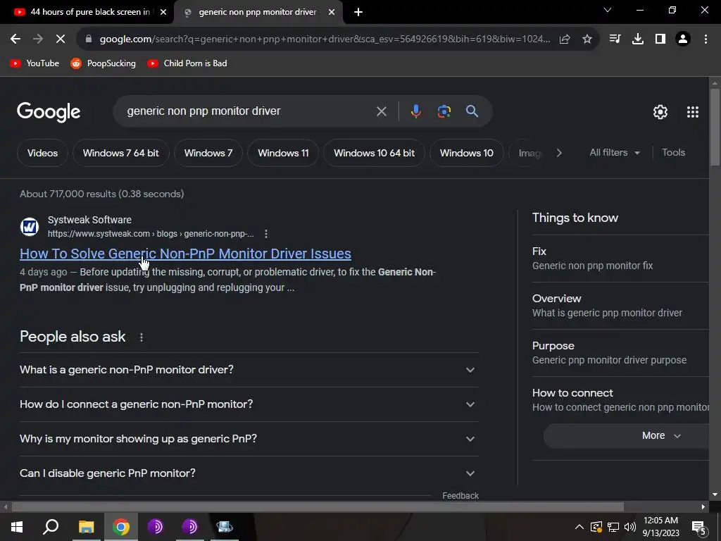
Task: Open the PoopSucking Reddit bookmark
Action: point(104,63)
